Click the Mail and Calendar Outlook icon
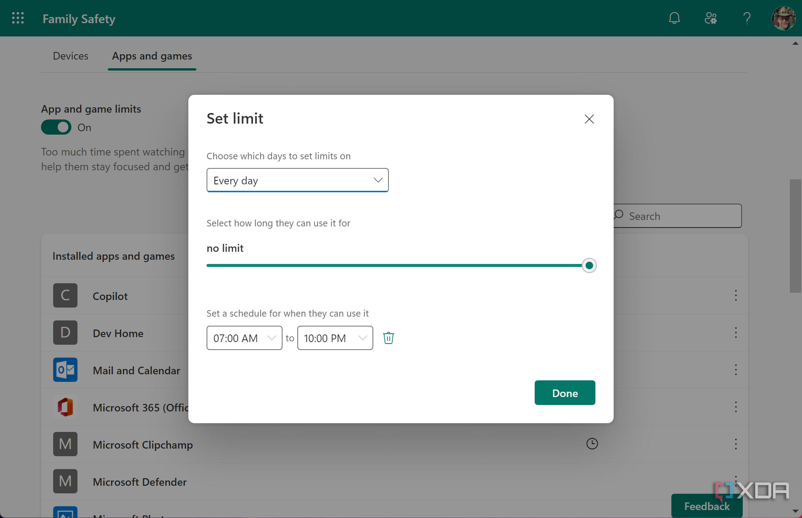The width and height of the screenshot is (802, 518). [65, 370]
